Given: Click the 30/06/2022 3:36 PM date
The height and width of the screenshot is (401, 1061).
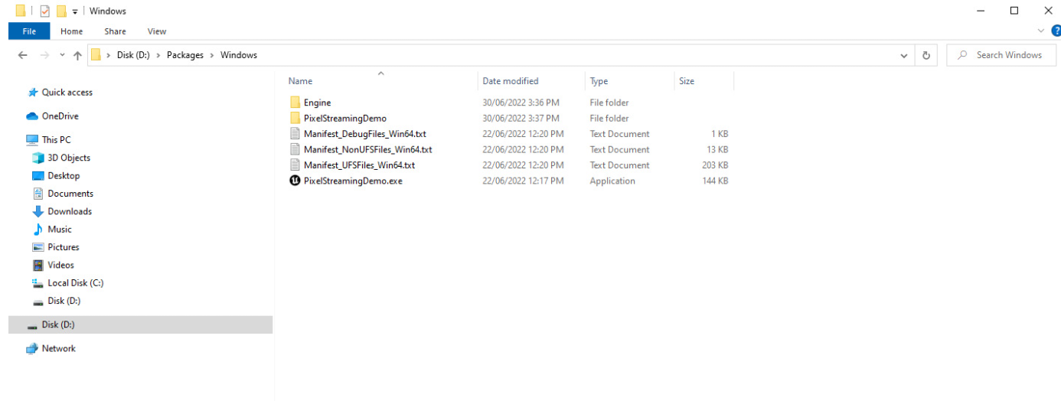Looking at the screenshot, I should (521, 103).
